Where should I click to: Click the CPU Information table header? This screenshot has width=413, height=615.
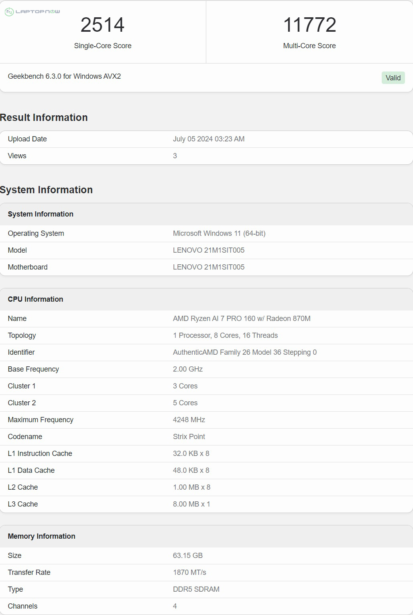coord(35,299)
